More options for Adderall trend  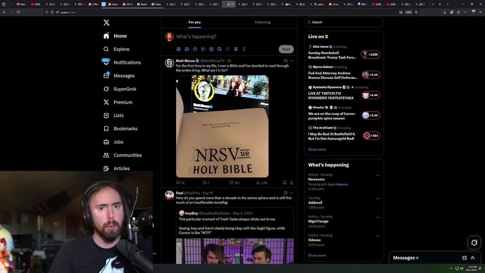pyautogui.click(x=378, y=199)
